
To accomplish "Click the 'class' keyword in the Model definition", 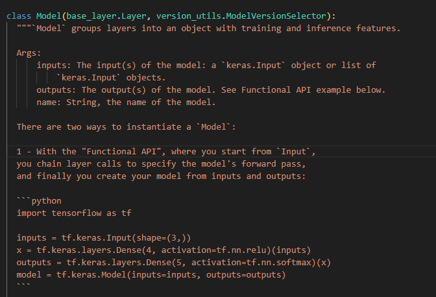I will coord(19,16).
